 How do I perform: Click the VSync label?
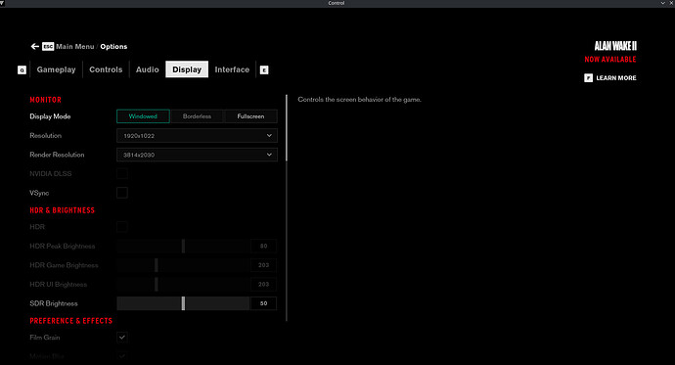tap(39, 193)
